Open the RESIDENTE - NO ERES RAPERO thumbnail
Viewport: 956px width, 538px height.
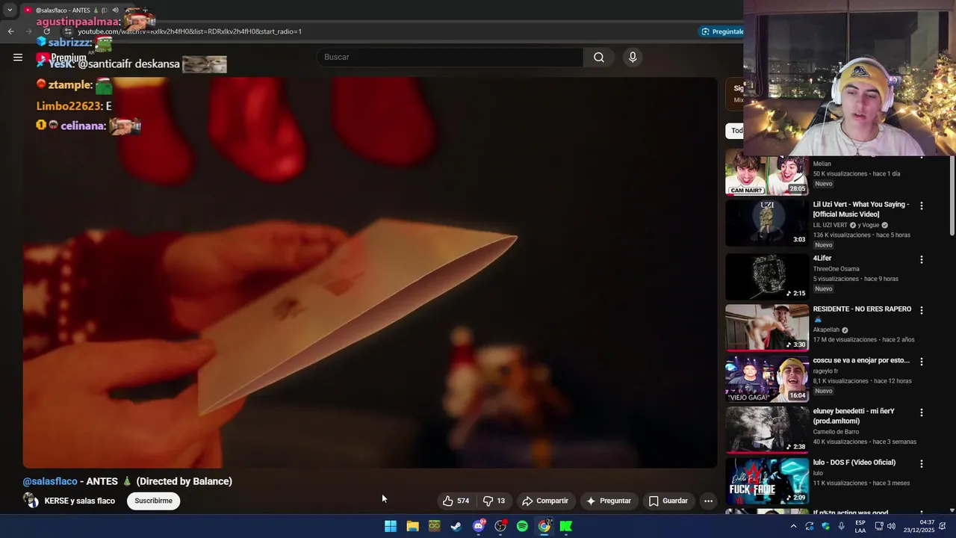coord(767,327)
